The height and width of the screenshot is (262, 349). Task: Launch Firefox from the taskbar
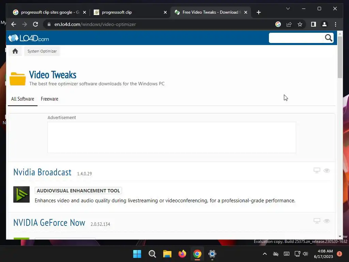pos(182,254)
